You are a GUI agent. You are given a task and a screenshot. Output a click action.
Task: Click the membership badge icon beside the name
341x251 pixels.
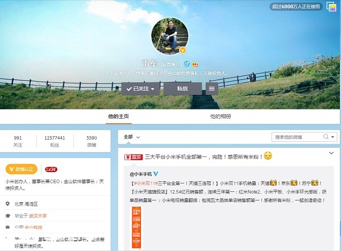coord(195,64)
